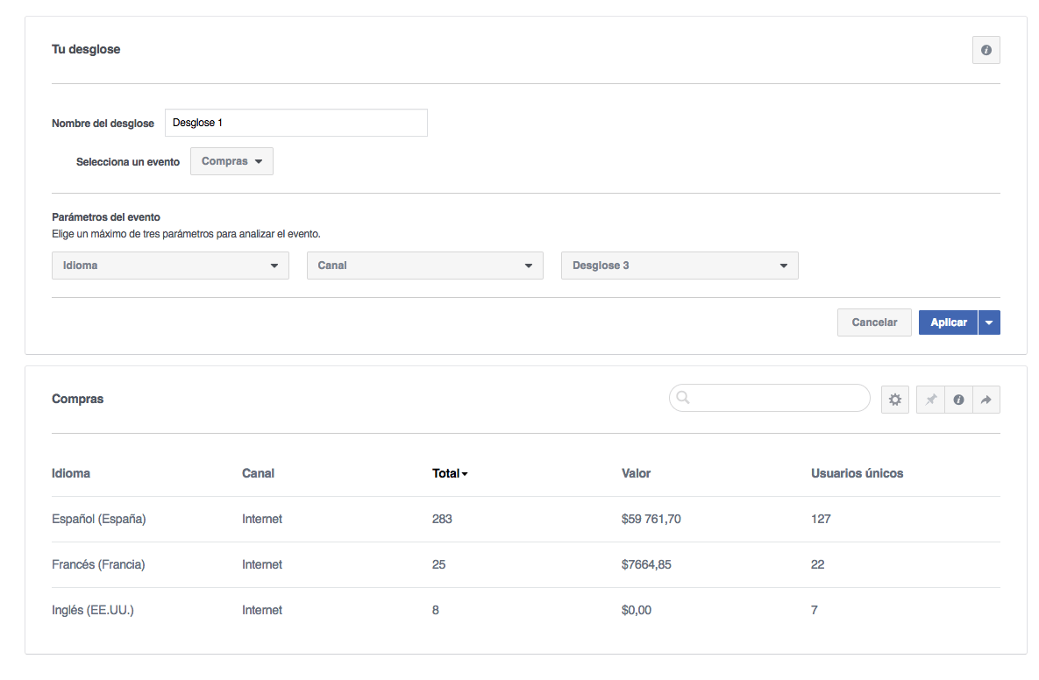Open the Idioma parameter dropdown
This screenshot has width=1039, height=680.
pyautogui.click(x=170, y=266)
